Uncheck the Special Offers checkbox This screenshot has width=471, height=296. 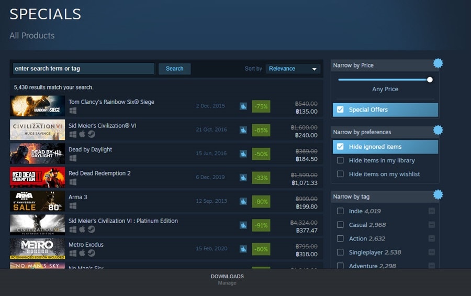click(x=340, y=109)
